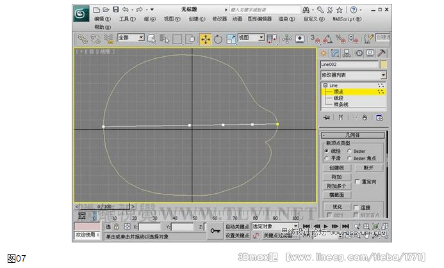Viewport: 444px width, 268px height.
Task: Toggle the 3D Snaps tool
Action: tap(315, 39)
